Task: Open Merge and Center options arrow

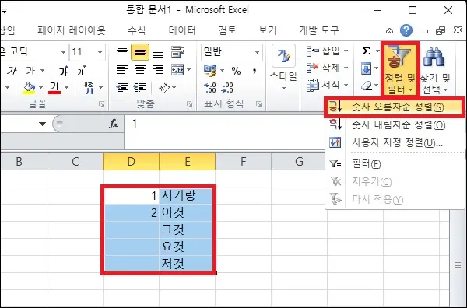Action: (x=189, y=70)
